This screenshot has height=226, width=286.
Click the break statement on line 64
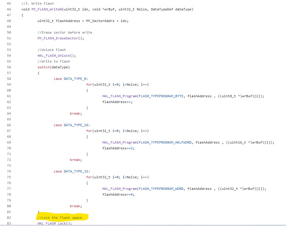point(74,113)
